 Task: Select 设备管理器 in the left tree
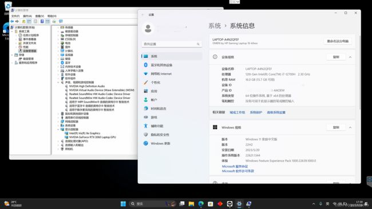point(29,51)
